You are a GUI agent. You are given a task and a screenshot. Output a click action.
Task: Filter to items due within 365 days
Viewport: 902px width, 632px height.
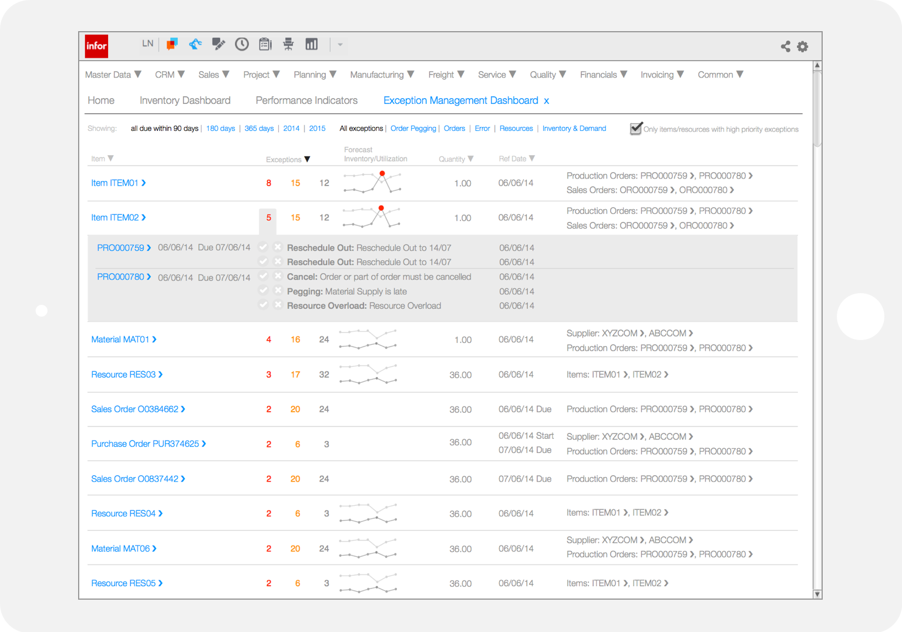[x=259, y=129]
